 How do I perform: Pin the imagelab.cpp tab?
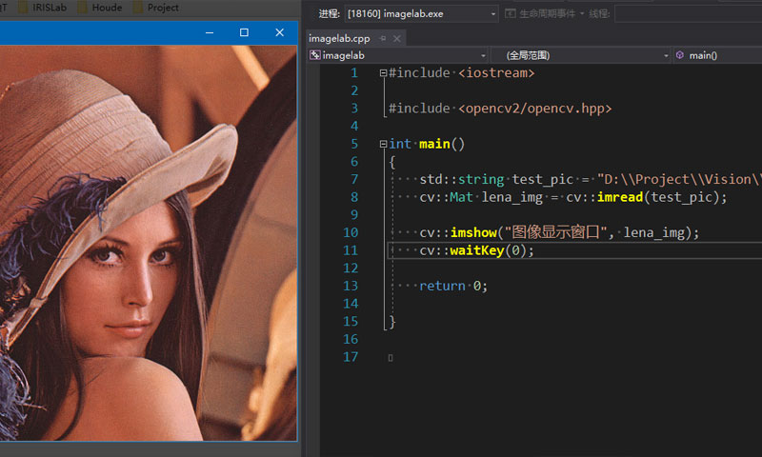[x=383, y=38]
